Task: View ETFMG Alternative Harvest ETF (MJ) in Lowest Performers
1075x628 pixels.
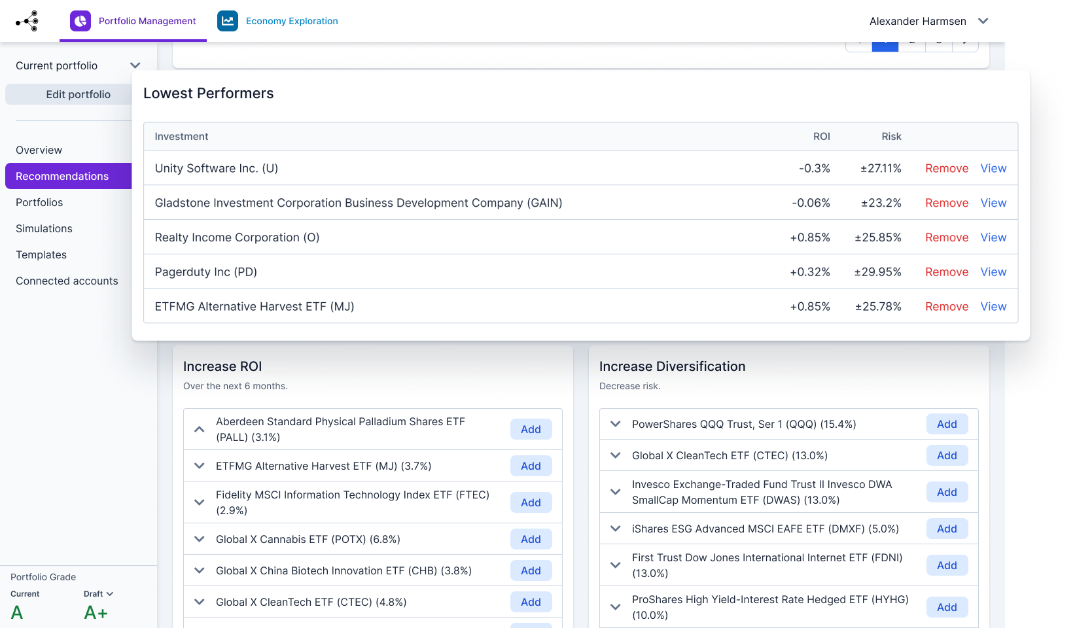Action: (x=993, y=307)
